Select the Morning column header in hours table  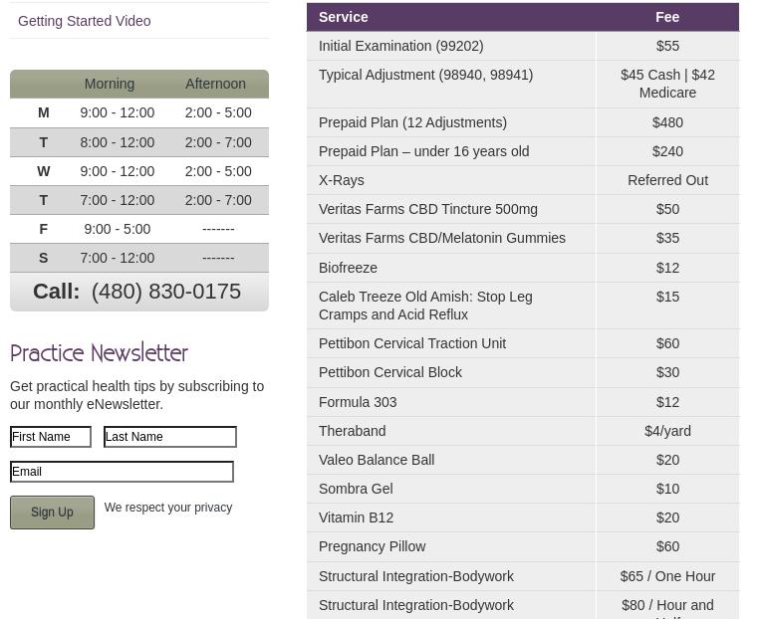tap(110, 85)
